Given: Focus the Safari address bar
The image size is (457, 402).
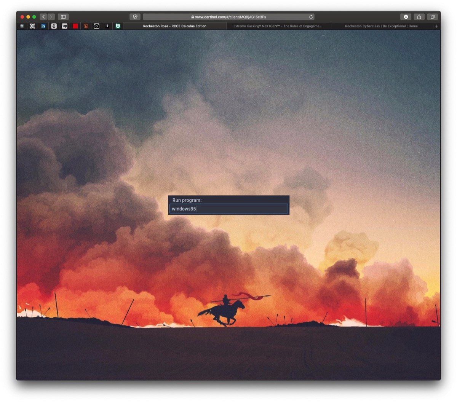Looking at the screenshot, I should click(228, 17).
